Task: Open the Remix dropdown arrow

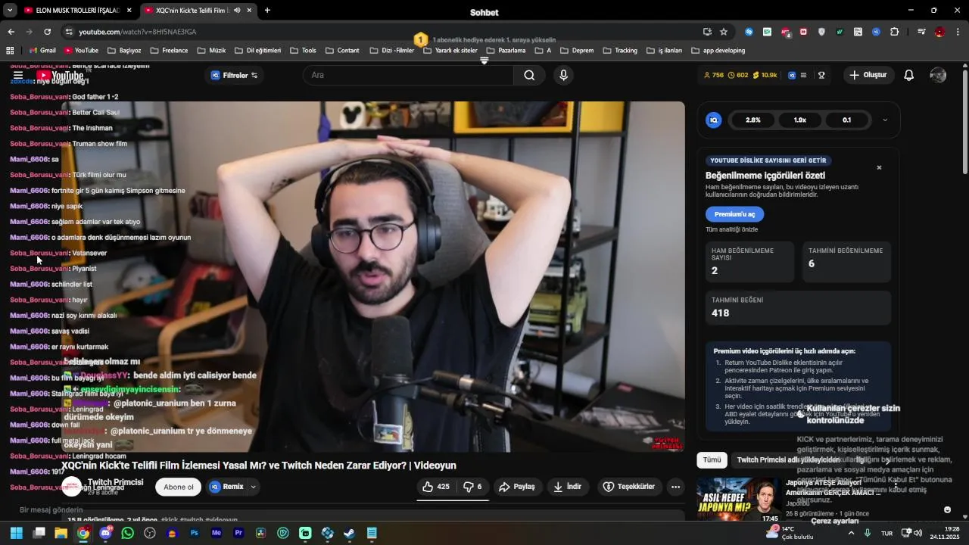Action: click(x=254, y=487)
